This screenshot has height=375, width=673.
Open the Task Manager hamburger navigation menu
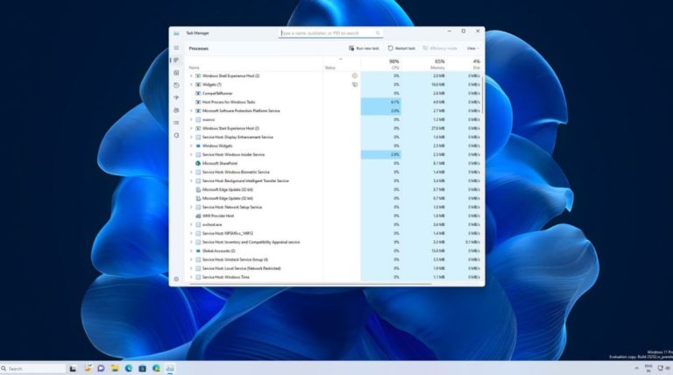[176, 48]
